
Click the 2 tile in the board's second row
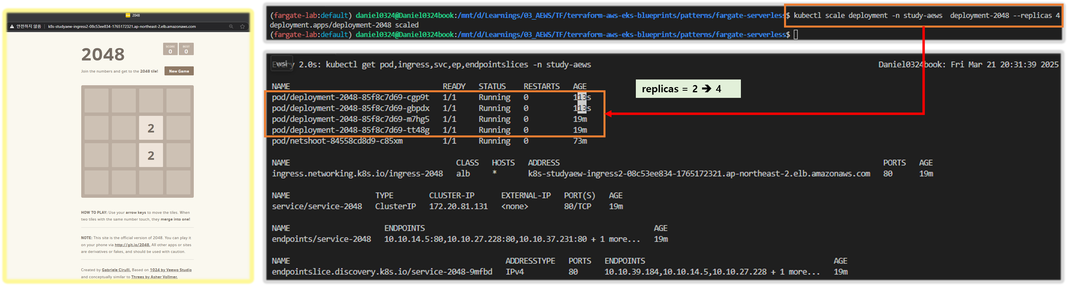pos(151,128)
